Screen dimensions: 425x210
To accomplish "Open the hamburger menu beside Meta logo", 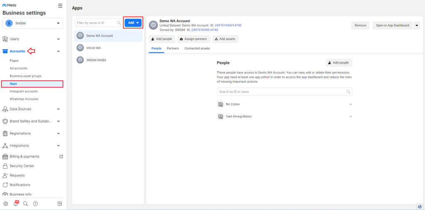I will [x=60, y=5].
